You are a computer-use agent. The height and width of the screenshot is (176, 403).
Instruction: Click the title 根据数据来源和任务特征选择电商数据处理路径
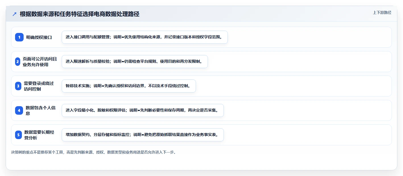pyautogui.click(x=80, y=14)
